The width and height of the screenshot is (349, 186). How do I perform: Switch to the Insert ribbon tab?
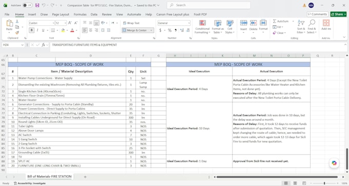pyautogui.click(x=32, y=14)
